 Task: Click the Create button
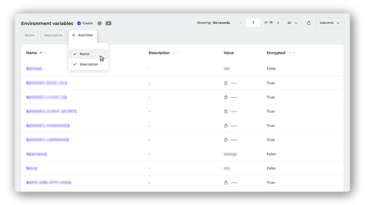point(85,23)
